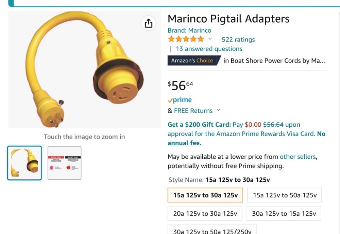Open the $200 Gift Card offer
This screenshot has height=234, width=340.
(199, 124)
